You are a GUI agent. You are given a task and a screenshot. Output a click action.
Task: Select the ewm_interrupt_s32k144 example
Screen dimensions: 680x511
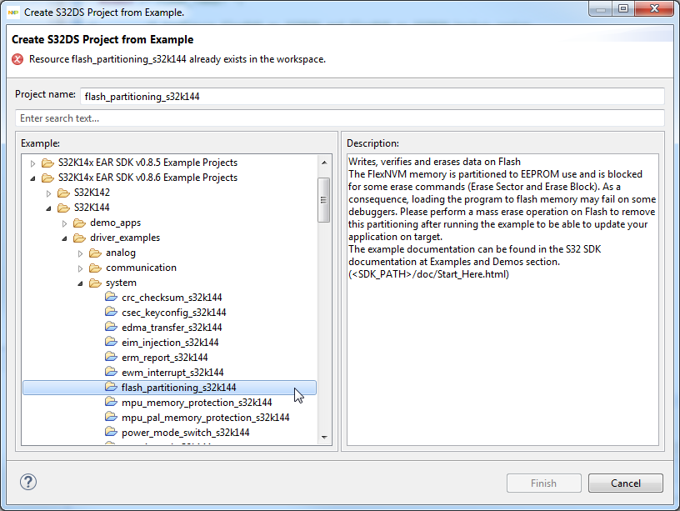172,373
